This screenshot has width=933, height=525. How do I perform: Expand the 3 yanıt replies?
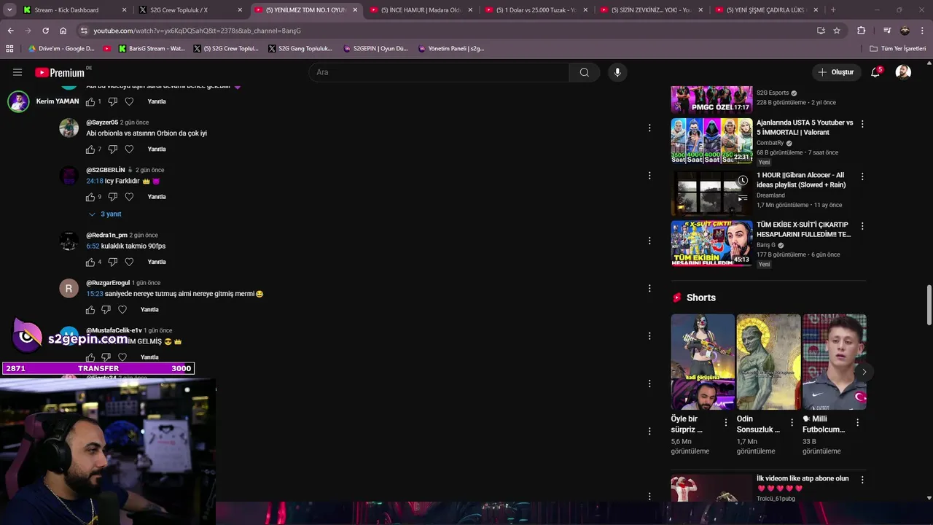pyautogui.click(x=105, y=214)
